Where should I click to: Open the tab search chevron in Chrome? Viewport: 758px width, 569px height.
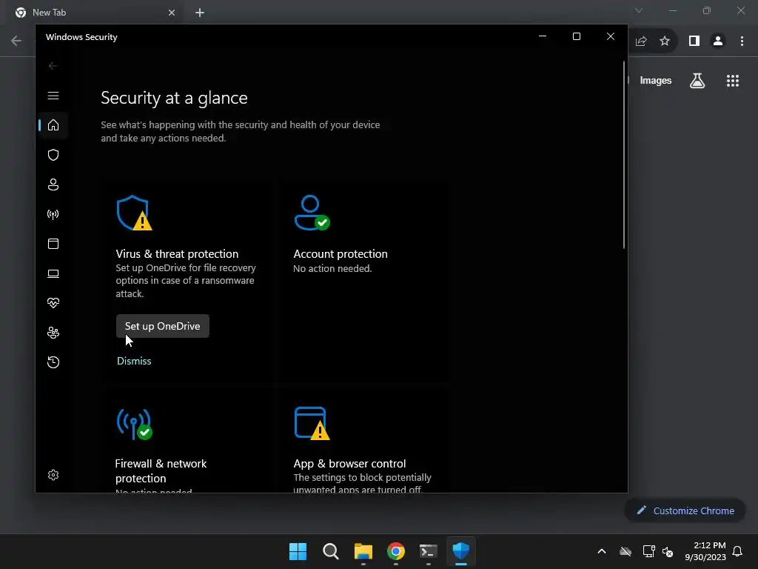tap(639, 10)
